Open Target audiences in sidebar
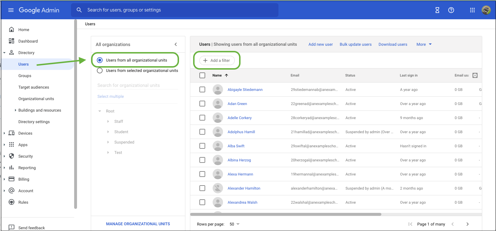Screen dimensions: 496x231 coord(34,87)
